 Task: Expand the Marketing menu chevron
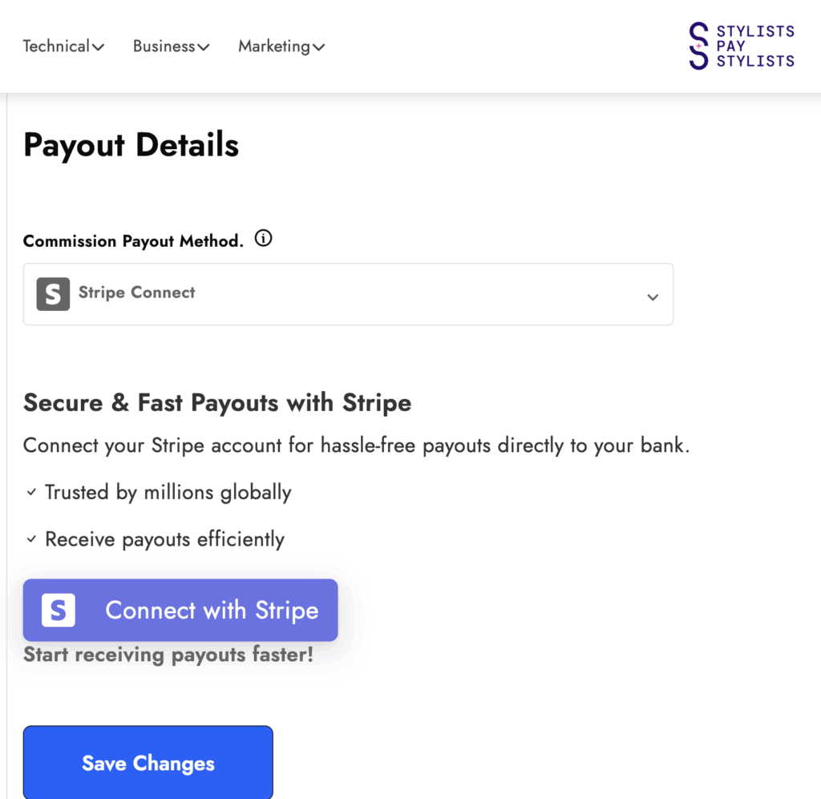tap(319, 47)
